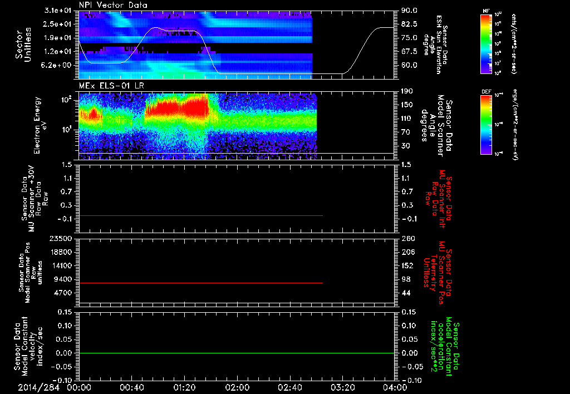Click the 10² electron energy tick label
The width and height of the screenshot is (570, 394).
[x=67, y=100]
